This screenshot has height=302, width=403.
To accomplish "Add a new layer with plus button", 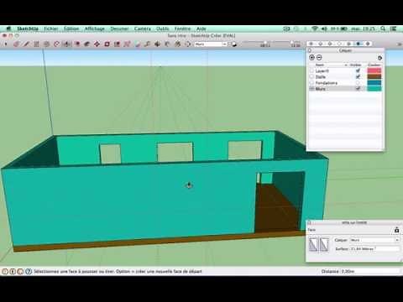I will [x=311, y=57].
